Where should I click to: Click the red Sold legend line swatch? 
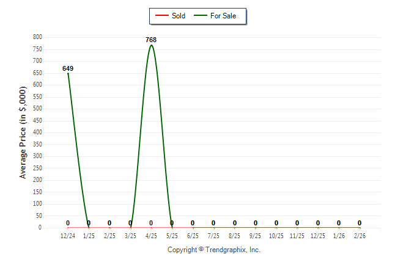click(x=161, y=16)
